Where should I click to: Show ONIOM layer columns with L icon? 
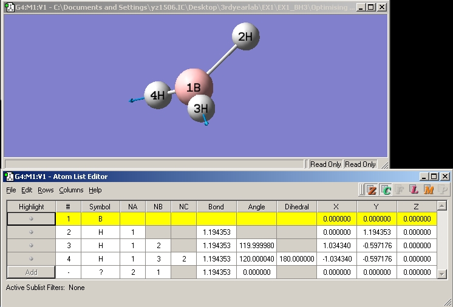pos(414,190)
